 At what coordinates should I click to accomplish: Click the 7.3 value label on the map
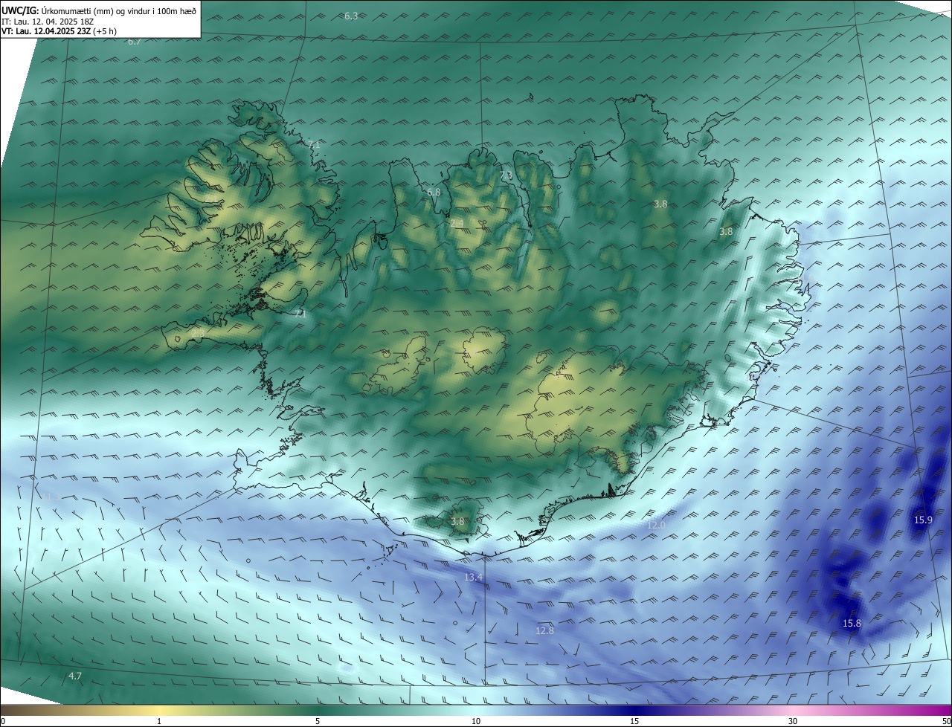click(x=506, y=175)
